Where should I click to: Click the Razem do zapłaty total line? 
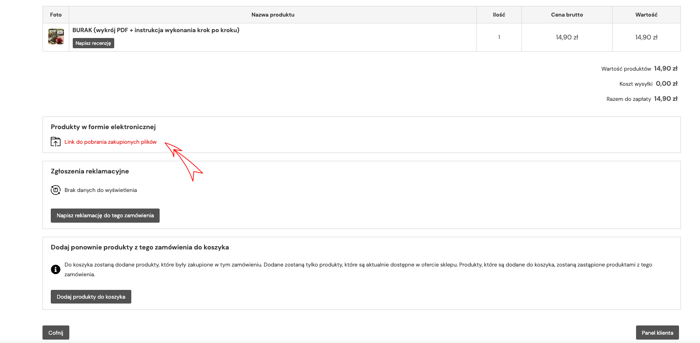click(x=642, y=99)
